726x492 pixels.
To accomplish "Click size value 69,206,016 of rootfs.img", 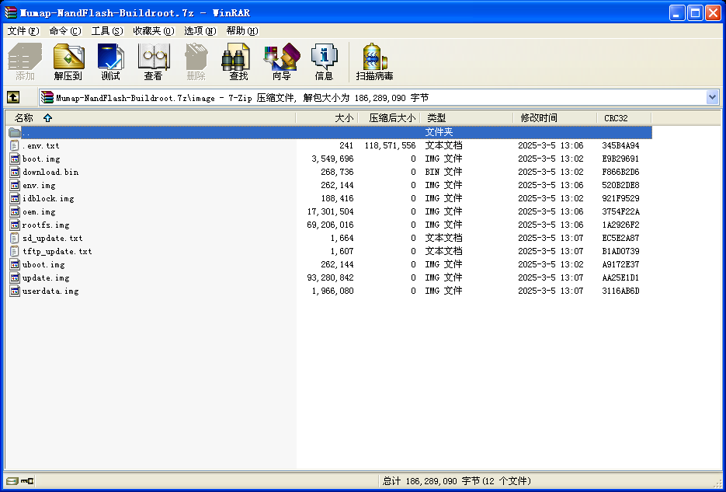I will pos(330,225).
